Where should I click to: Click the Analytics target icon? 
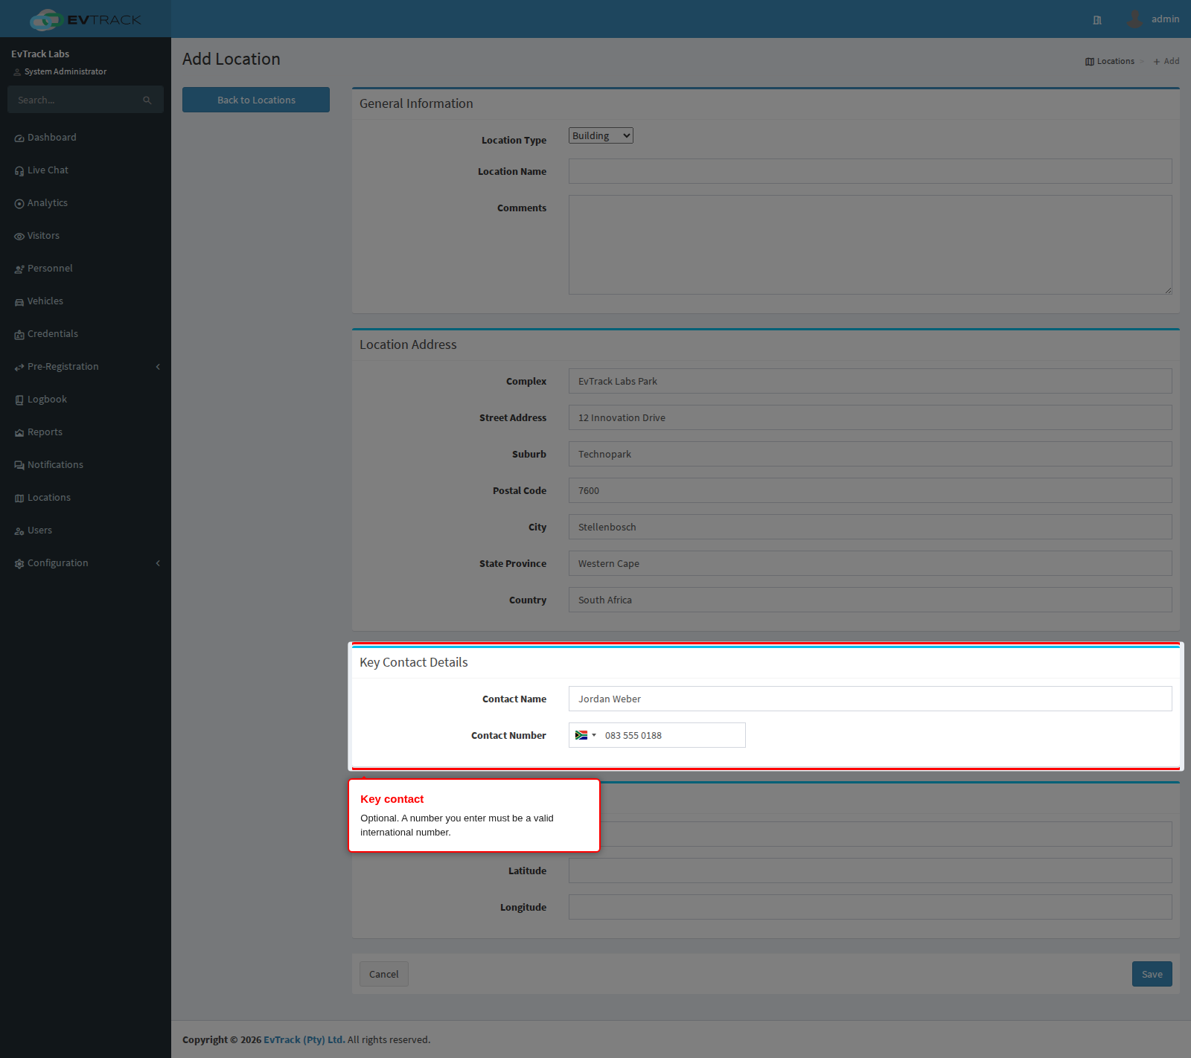tap(19, 204)
